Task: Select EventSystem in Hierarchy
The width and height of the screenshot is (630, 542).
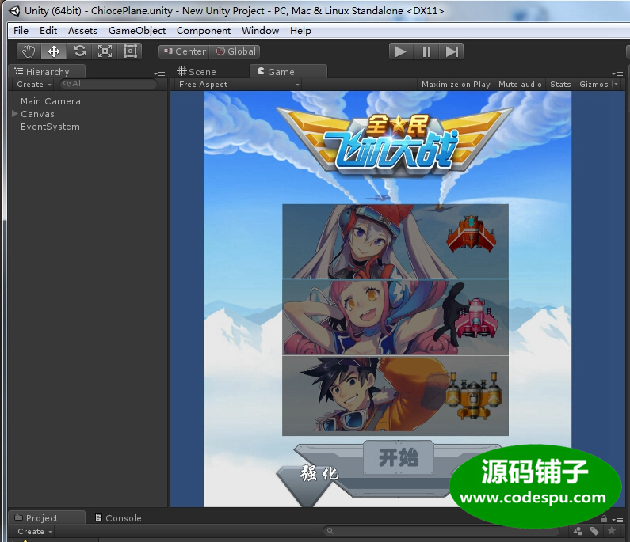Action: 50,127
